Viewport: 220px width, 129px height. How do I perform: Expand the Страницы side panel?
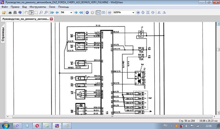coord(3,34)
